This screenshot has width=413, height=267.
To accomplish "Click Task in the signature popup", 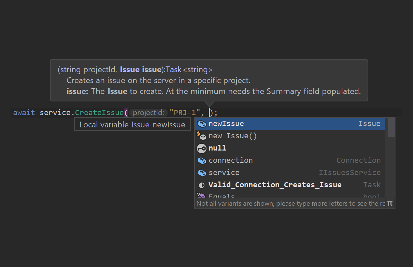I will point(173,70).
